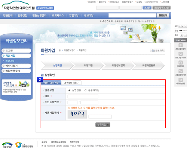The image size is (187, 151).
Task: Turn voice OFF
Action: tap(185, 31)
